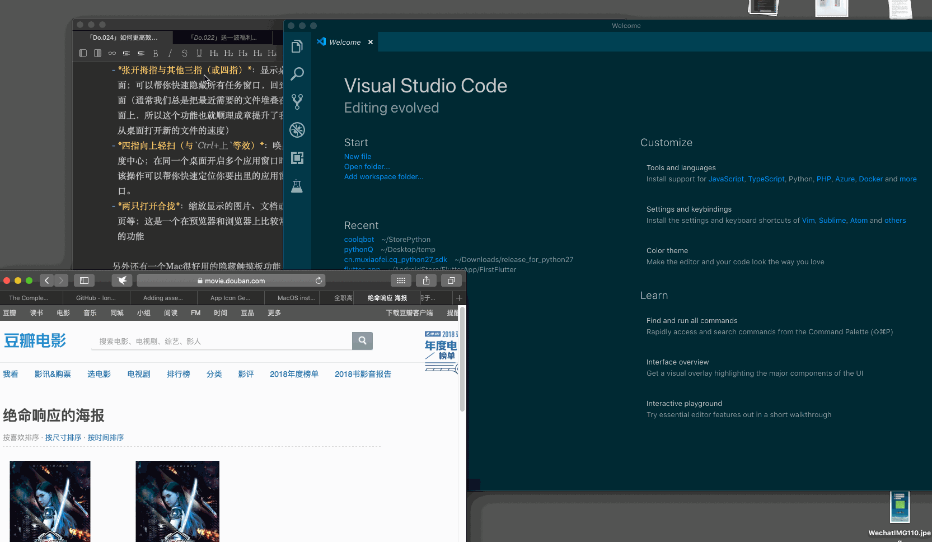Insert H2 heading in markdown editor
Image resolution: width=932 pixels, height=542 pixels.
[228, 53]
